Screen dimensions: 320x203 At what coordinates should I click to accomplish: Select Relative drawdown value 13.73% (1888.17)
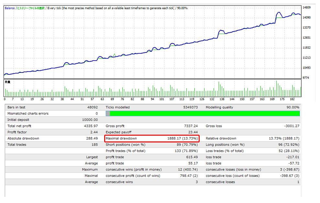point(284,138)
